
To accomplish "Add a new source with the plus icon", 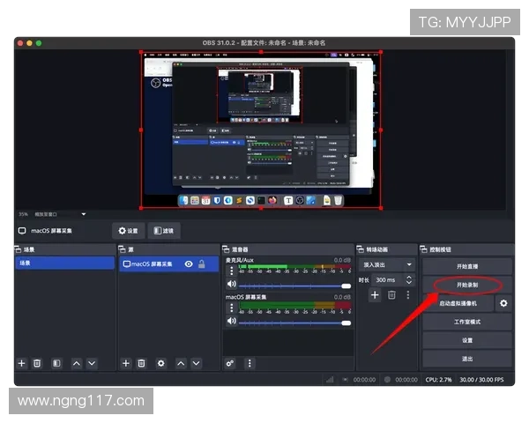I will click(x=126, y=363).
